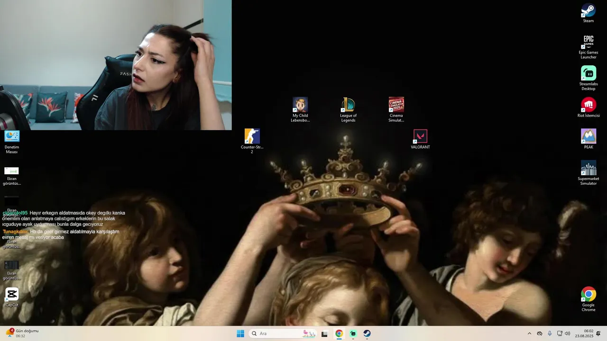Click the webcam overlay video
Viewport: 607px width, 341px height.
coord(116,65)
